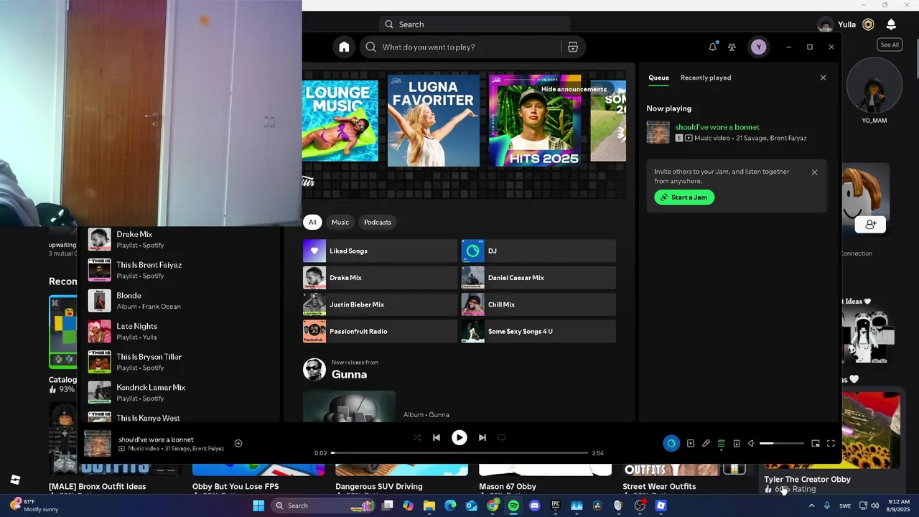Open Epic Games Launcher in taskbar
This screenshot has width=919, height=517.
pyautogui.click(x=555, y=506)
